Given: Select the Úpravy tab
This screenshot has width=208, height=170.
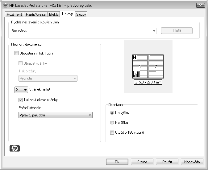Looking at the screenshot, I should [x=67, y=14].
